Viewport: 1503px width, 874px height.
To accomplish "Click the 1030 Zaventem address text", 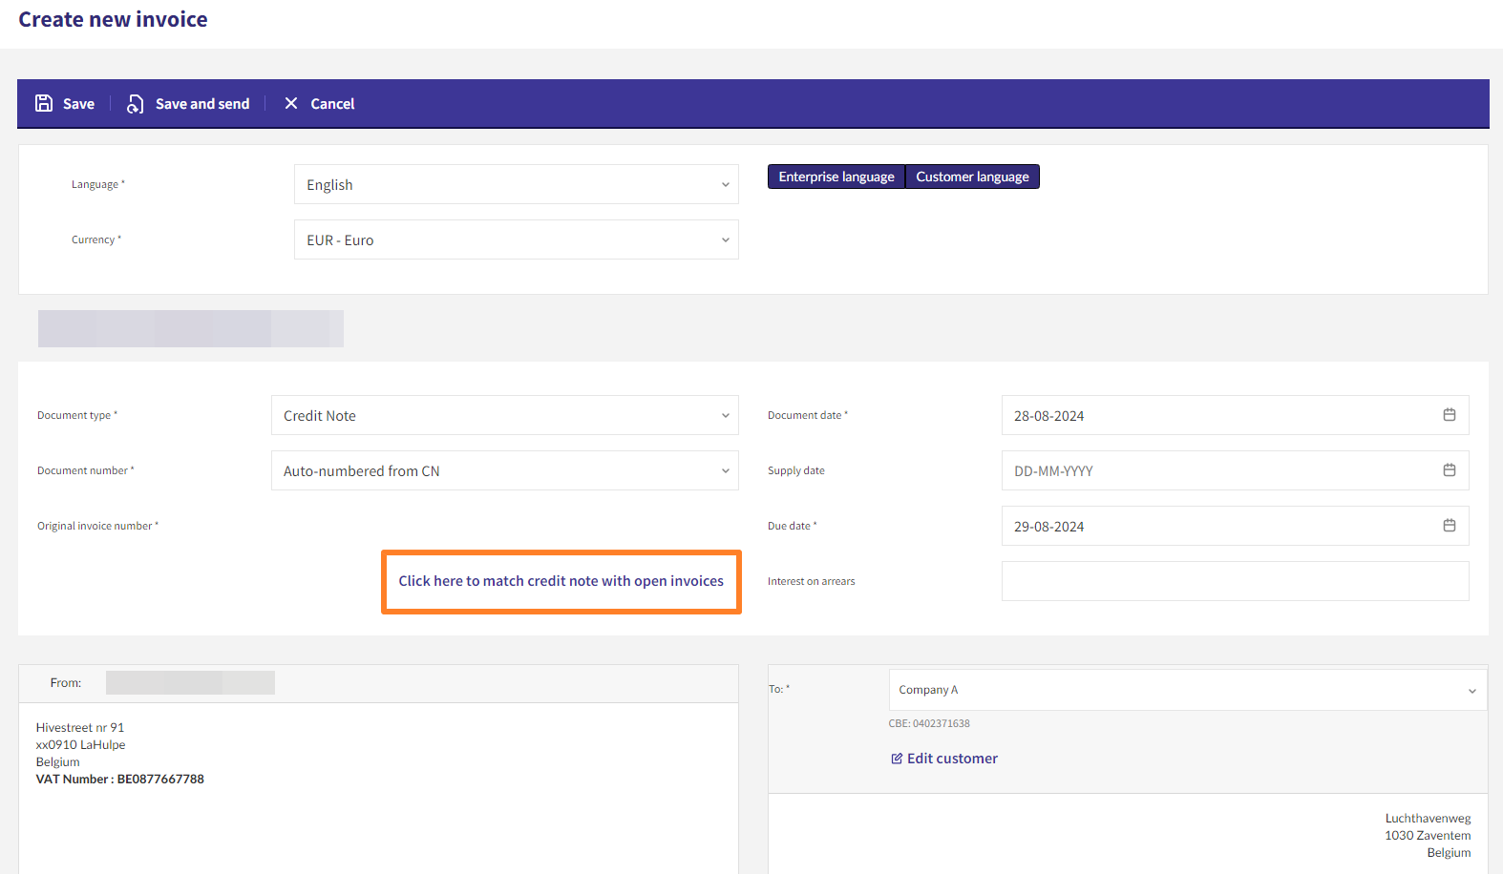I will [1428, 835].
